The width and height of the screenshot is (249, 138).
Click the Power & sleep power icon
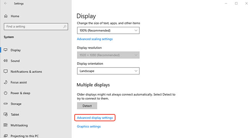point(6,93)
